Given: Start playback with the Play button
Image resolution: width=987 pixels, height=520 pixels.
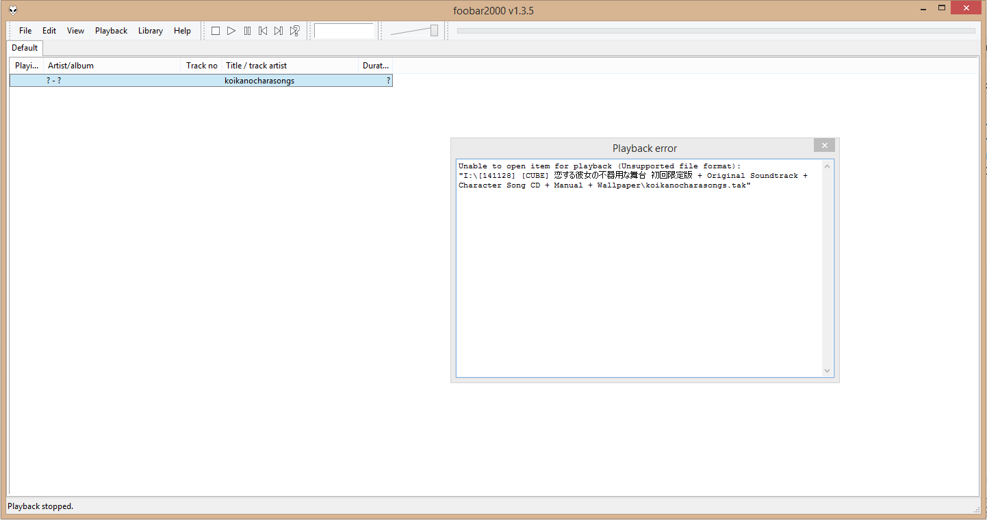Looking at the screenshot, I should point(231,31).
